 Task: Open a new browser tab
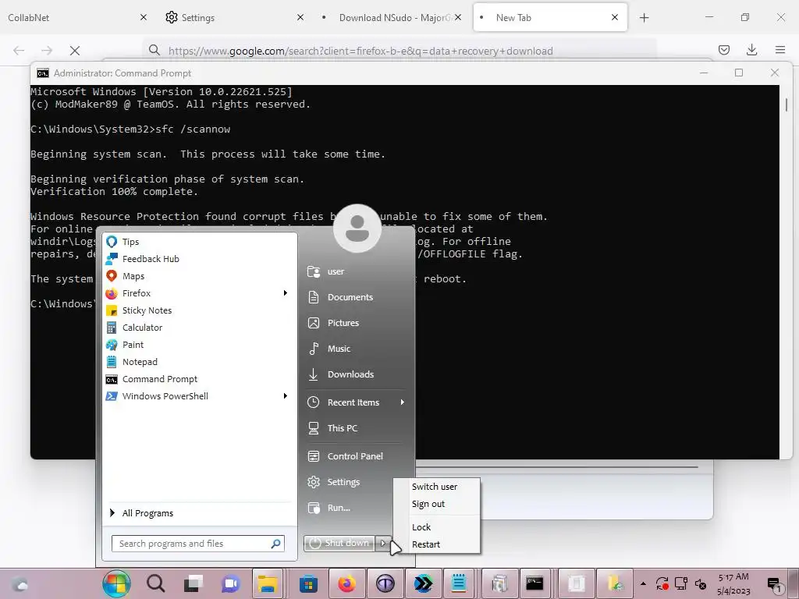[644, 18]
